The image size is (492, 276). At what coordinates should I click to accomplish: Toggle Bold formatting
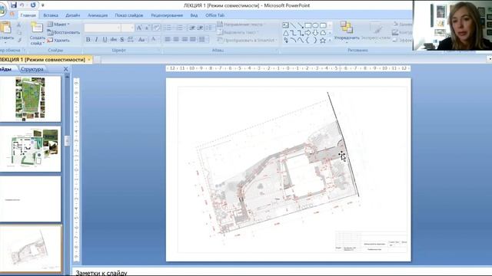pos(88,39)
